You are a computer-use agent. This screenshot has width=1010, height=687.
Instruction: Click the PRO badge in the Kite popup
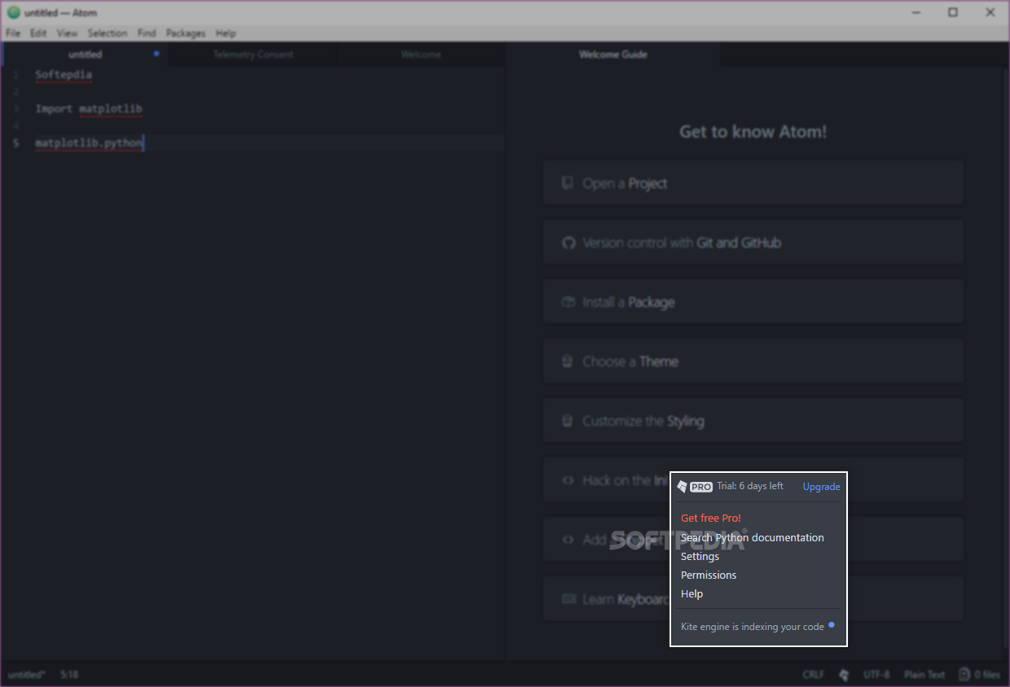click(701, 487)
